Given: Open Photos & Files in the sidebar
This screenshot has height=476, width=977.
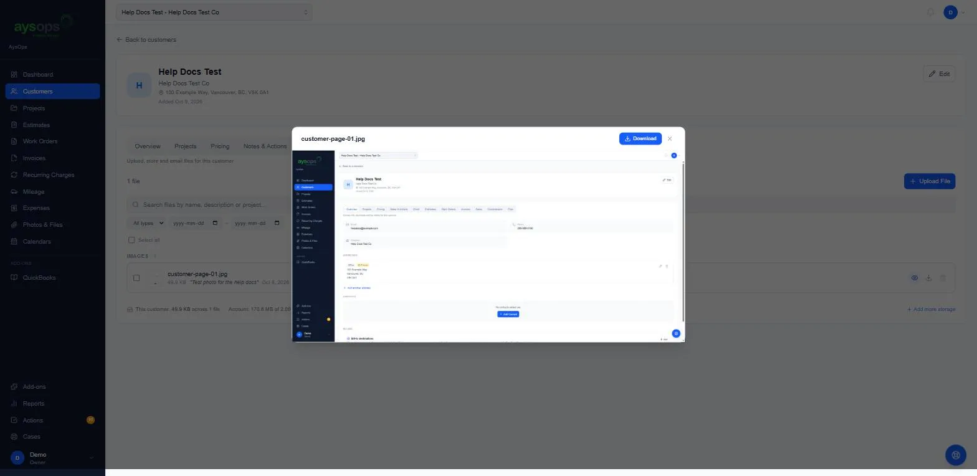Looking at the screenshot, I should [52, 225].
